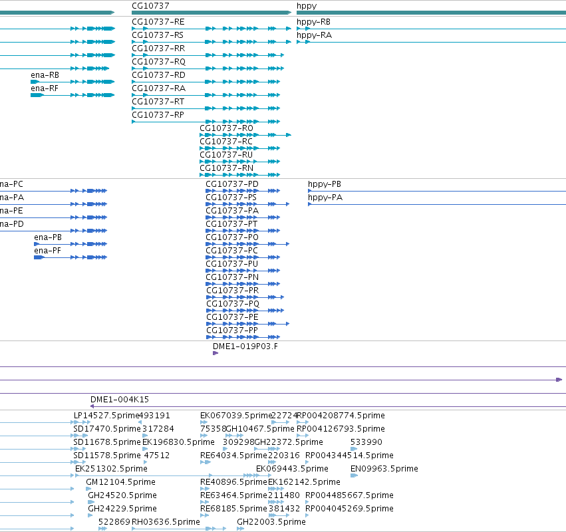Click the hppy gene label
The height and width of the screenshot is (532, 566).
pyautogui.click(x=307, y=6)
